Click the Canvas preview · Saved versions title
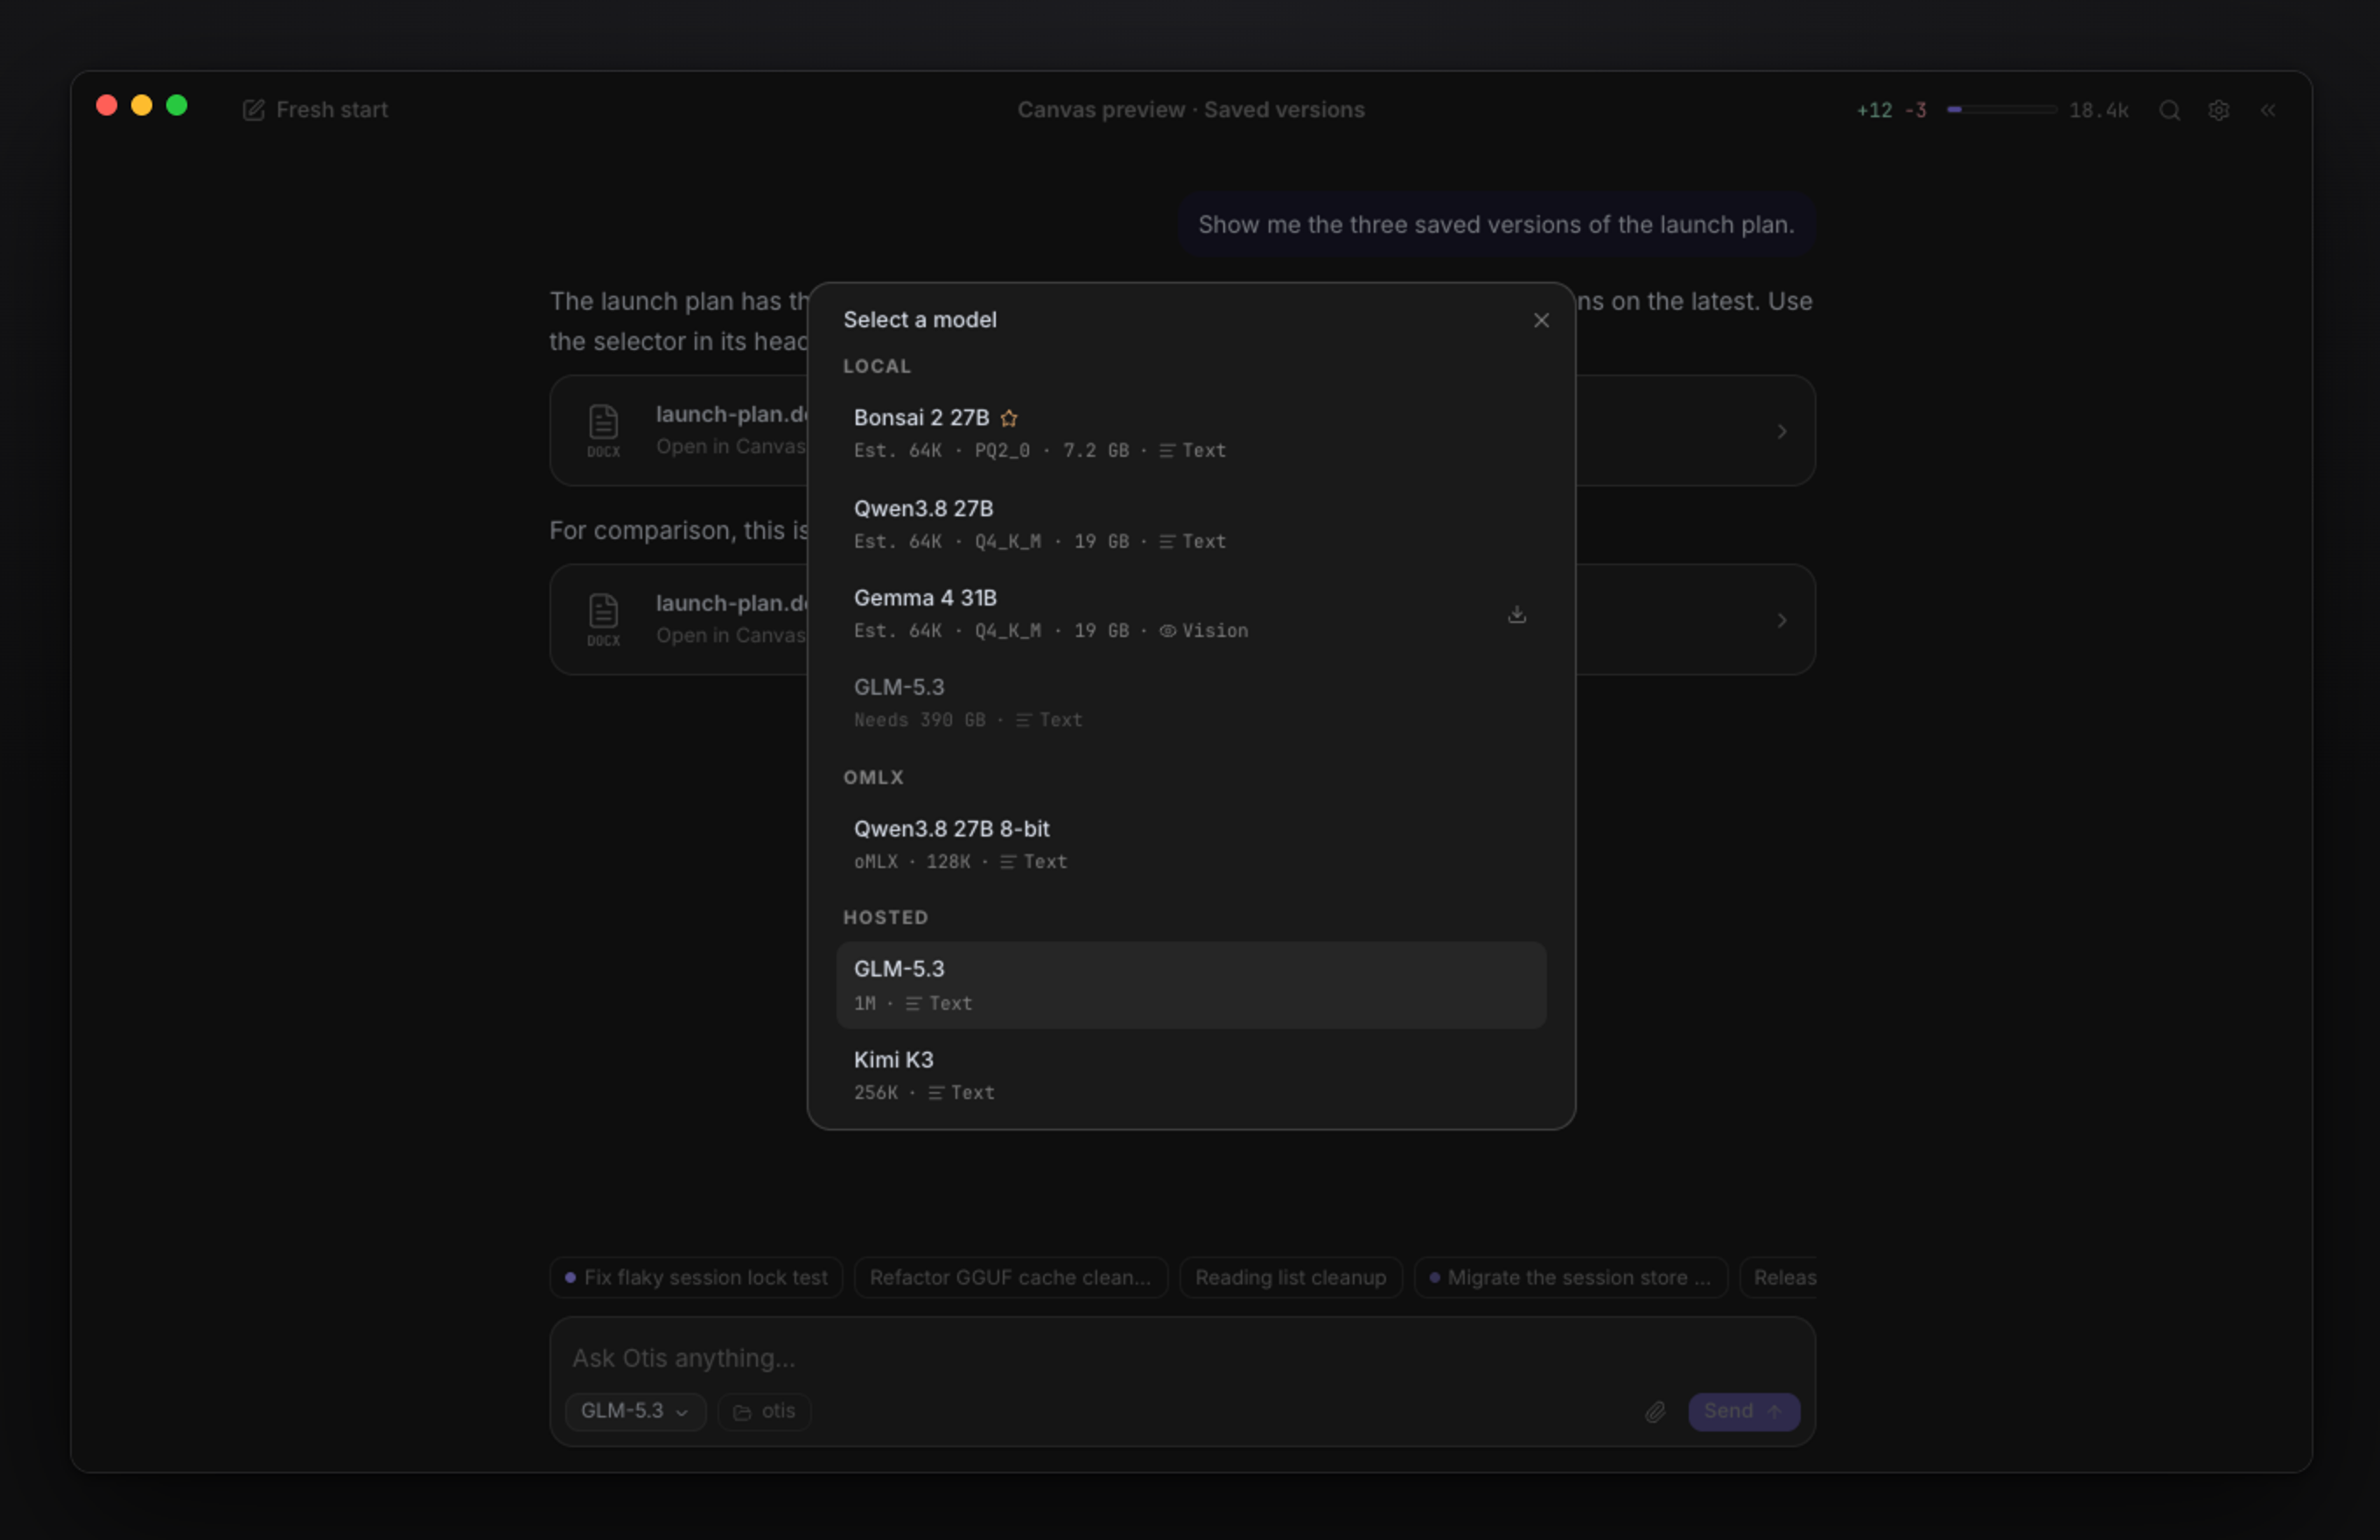Screen dimensions: 2380x1540 point(1191,110)
